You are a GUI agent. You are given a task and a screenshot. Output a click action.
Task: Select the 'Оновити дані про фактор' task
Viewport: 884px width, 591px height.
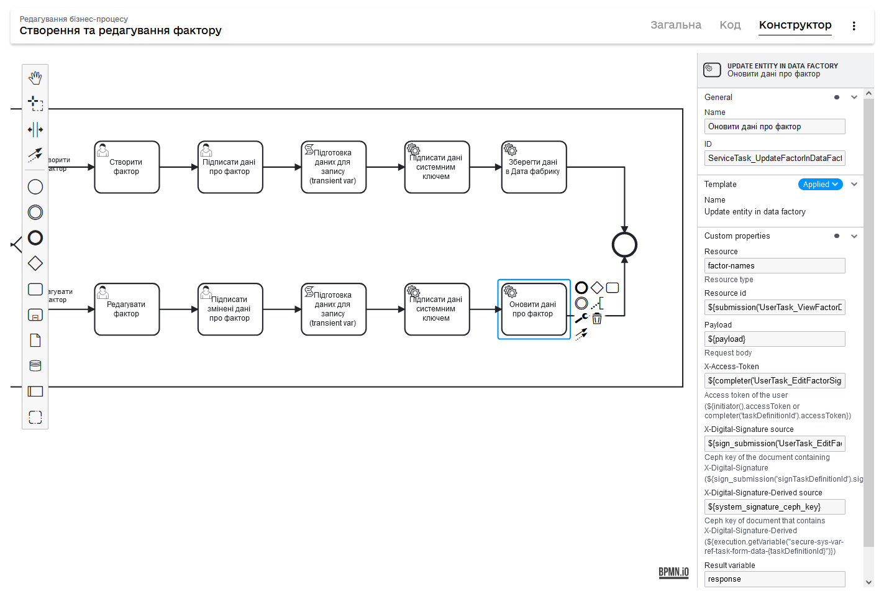(x=534, y=309)
